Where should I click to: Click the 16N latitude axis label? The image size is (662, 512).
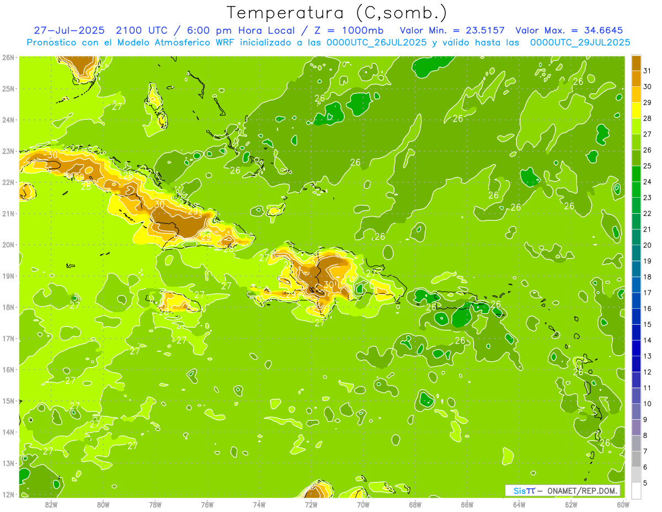(x=8, y=370)
